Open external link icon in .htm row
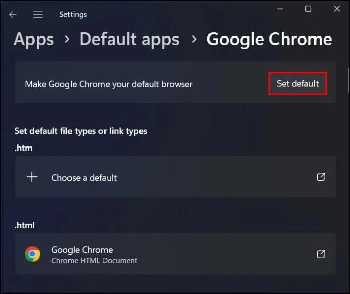The width and height of the screenshot is (350, 294). pyautogui.click(x=321, y=177)
